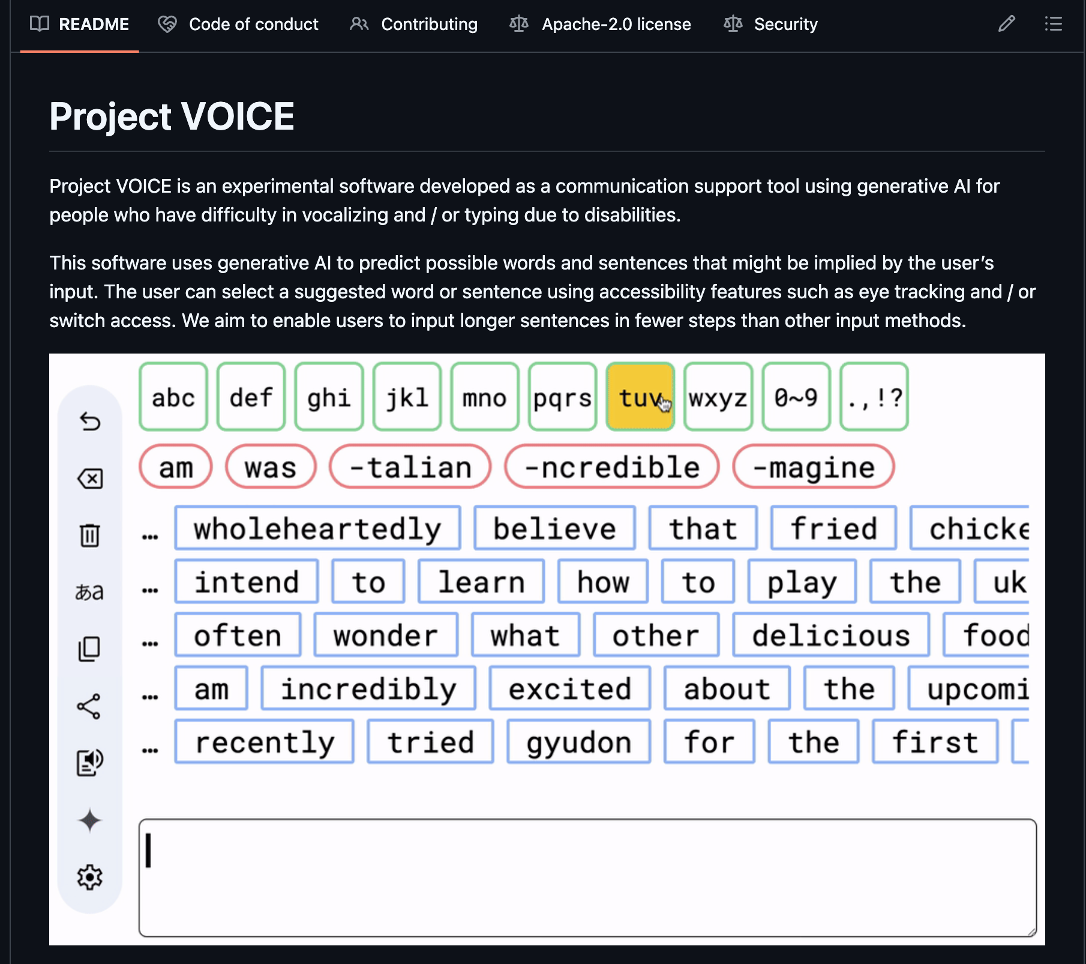Open the Contributing tab
Viewport: 1086px width, 964px height.
(x=414, y=24)
